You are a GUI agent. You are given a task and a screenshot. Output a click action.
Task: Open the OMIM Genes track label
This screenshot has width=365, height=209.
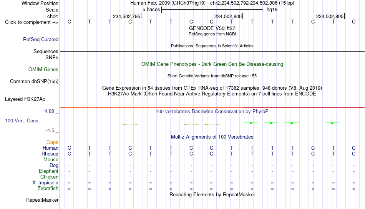tap(43, 70)
